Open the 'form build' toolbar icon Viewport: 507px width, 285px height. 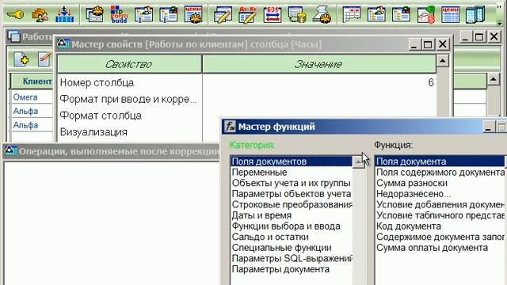[119, 14]
